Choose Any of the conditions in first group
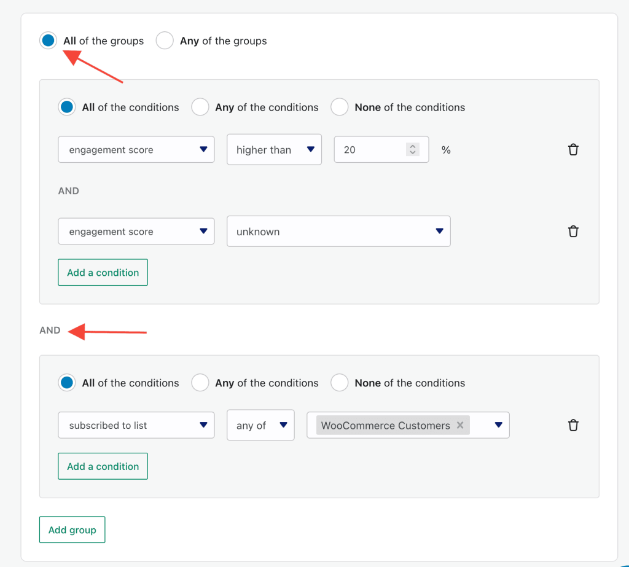 pos(200,107)
